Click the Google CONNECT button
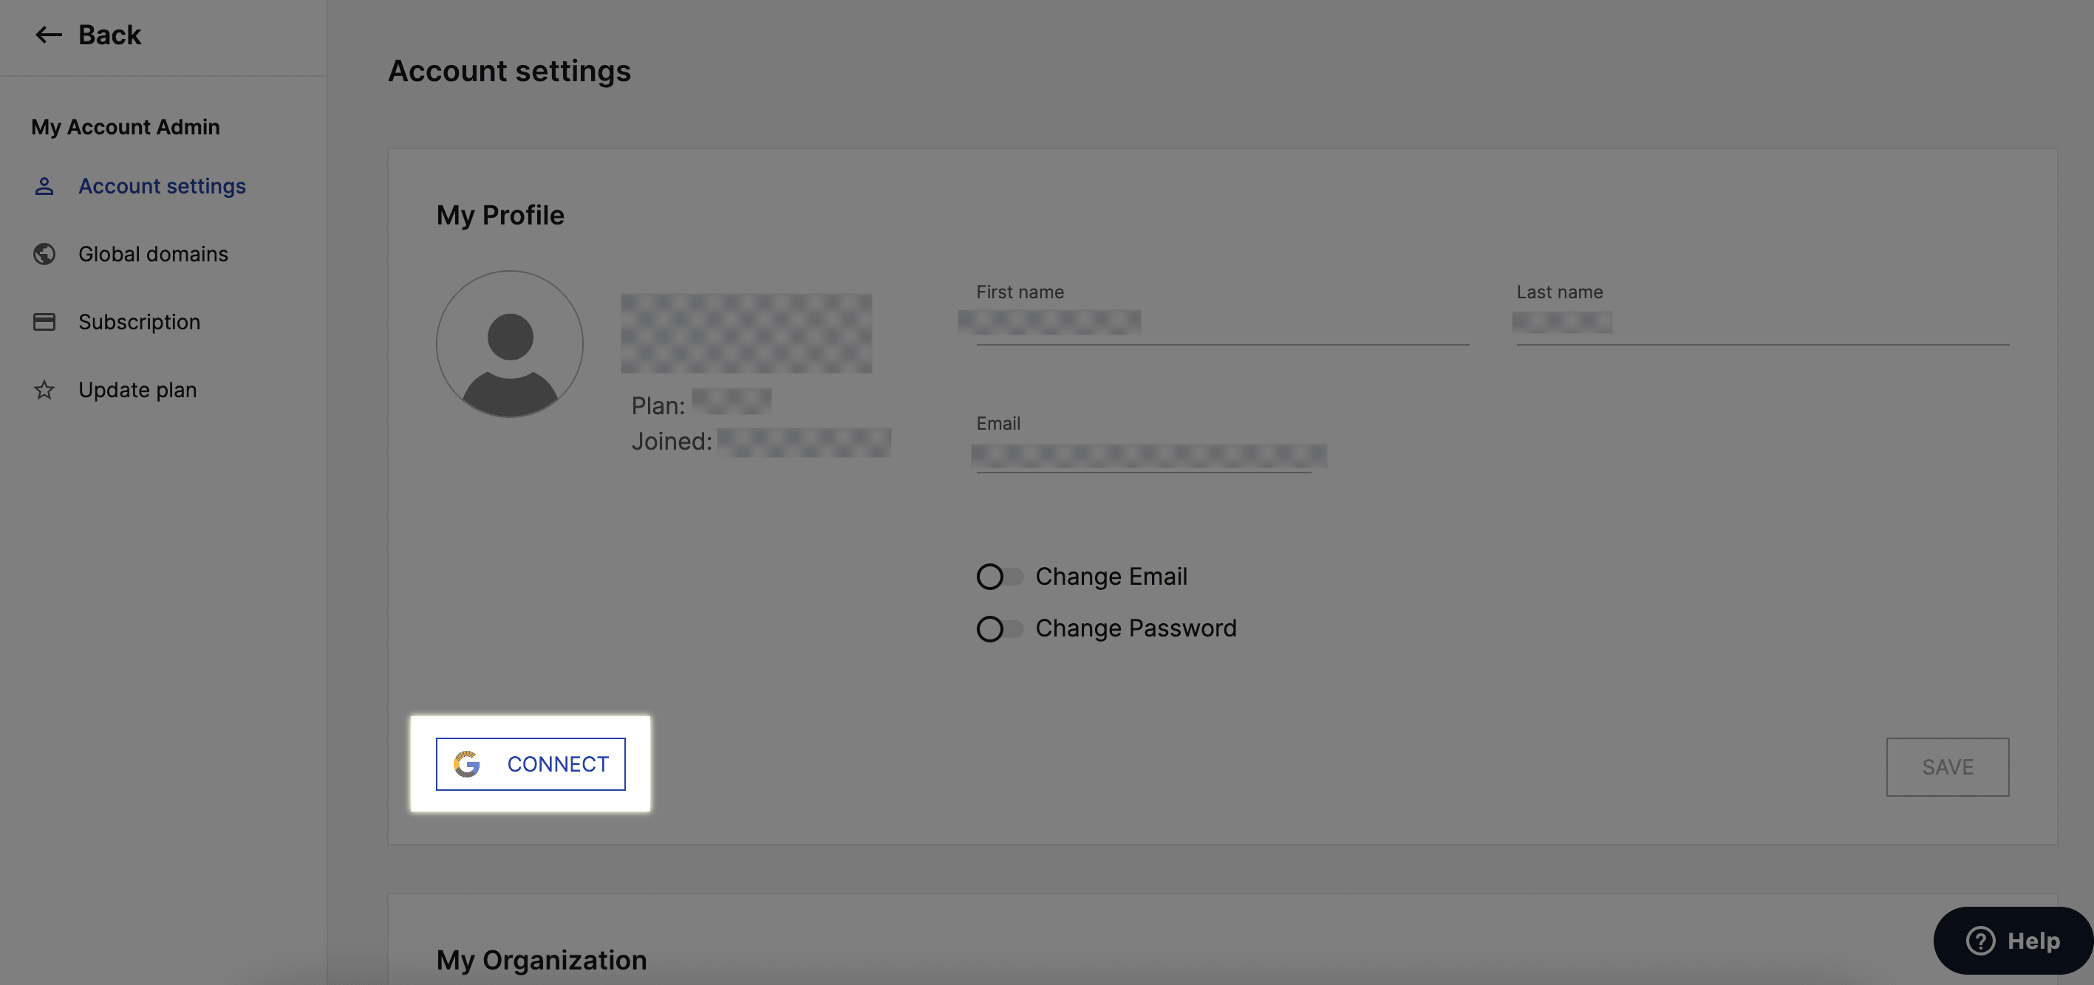This screenshot has width=2094, height=985. click(531, 764)
